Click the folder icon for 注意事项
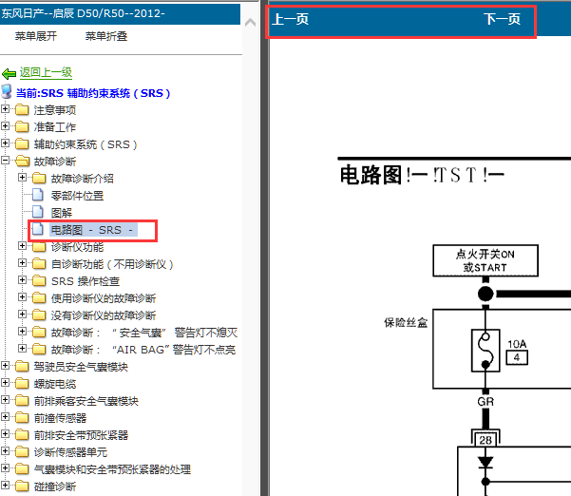Screen dimensions: 571x496 tap(22, 109)
